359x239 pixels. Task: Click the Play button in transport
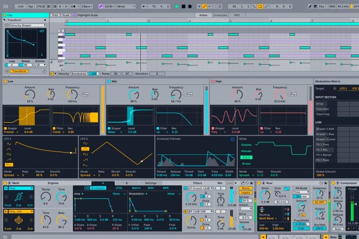click(x=177, y=7)
